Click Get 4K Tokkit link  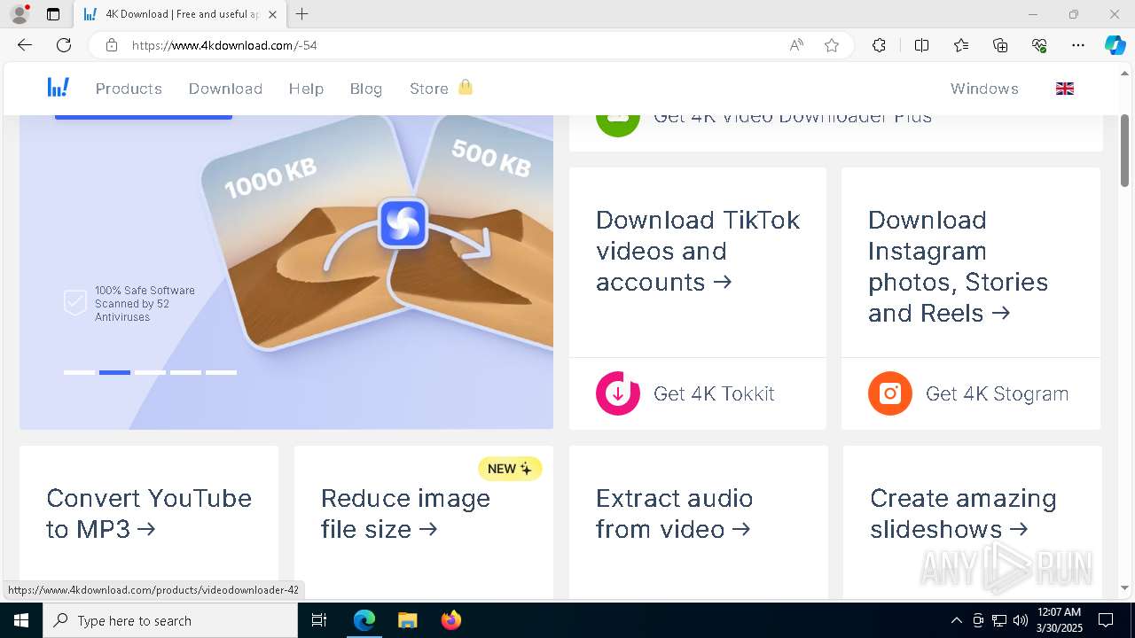tap(714, 393)
